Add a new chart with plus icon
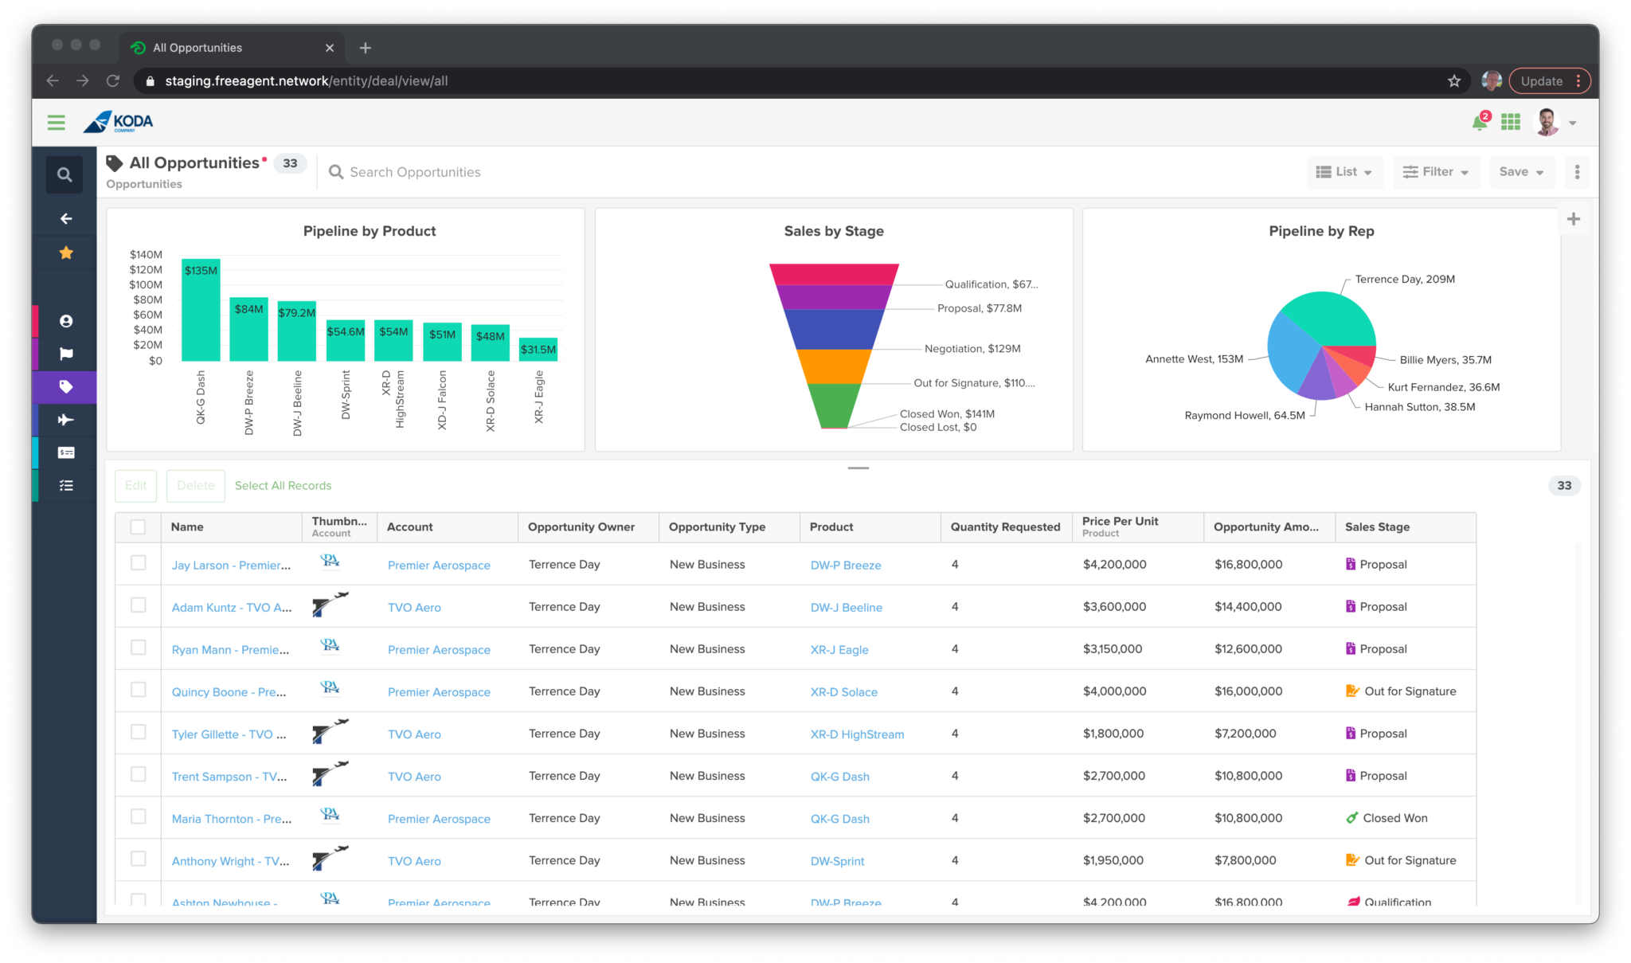 point(1573,219)
